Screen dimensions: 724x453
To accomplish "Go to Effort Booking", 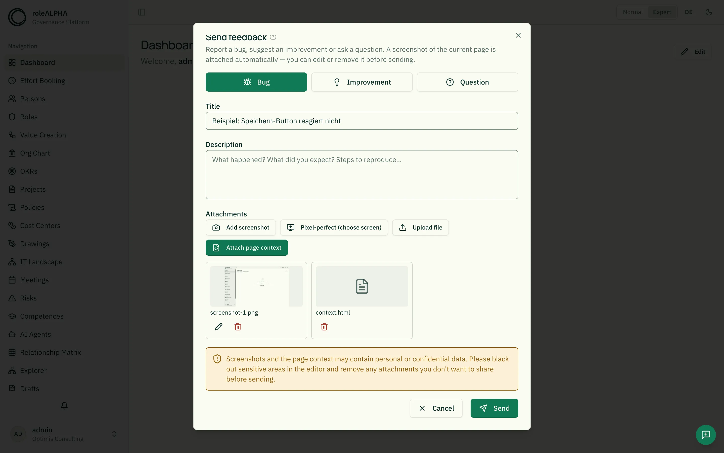I will (x=64, y=81).
